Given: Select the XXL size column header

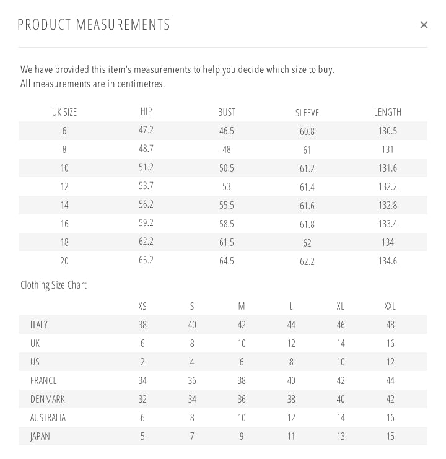Looking at the screenshot, I should point(390,306).
